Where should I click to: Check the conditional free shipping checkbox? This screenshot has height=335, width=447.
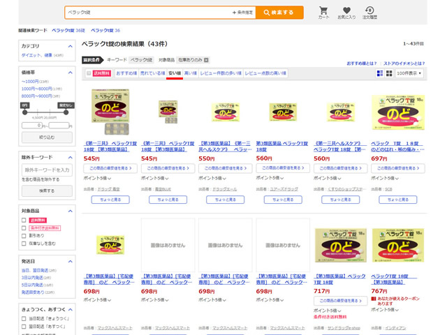click(x=24, y=228)
